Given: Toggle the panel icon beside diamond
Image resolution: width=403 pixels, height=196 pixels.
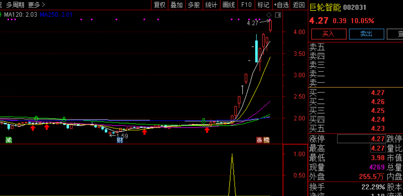Looking at the screenshot, I should [x=278, y=15].
